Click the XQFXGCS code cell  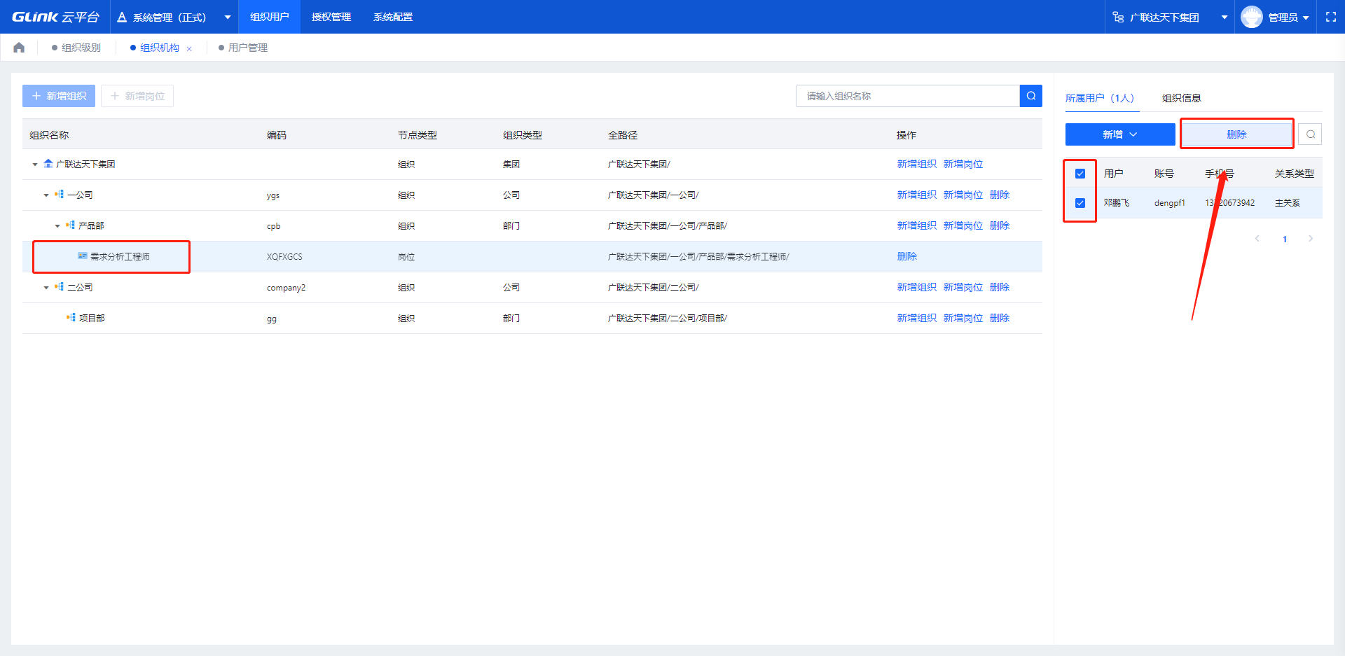284,257
